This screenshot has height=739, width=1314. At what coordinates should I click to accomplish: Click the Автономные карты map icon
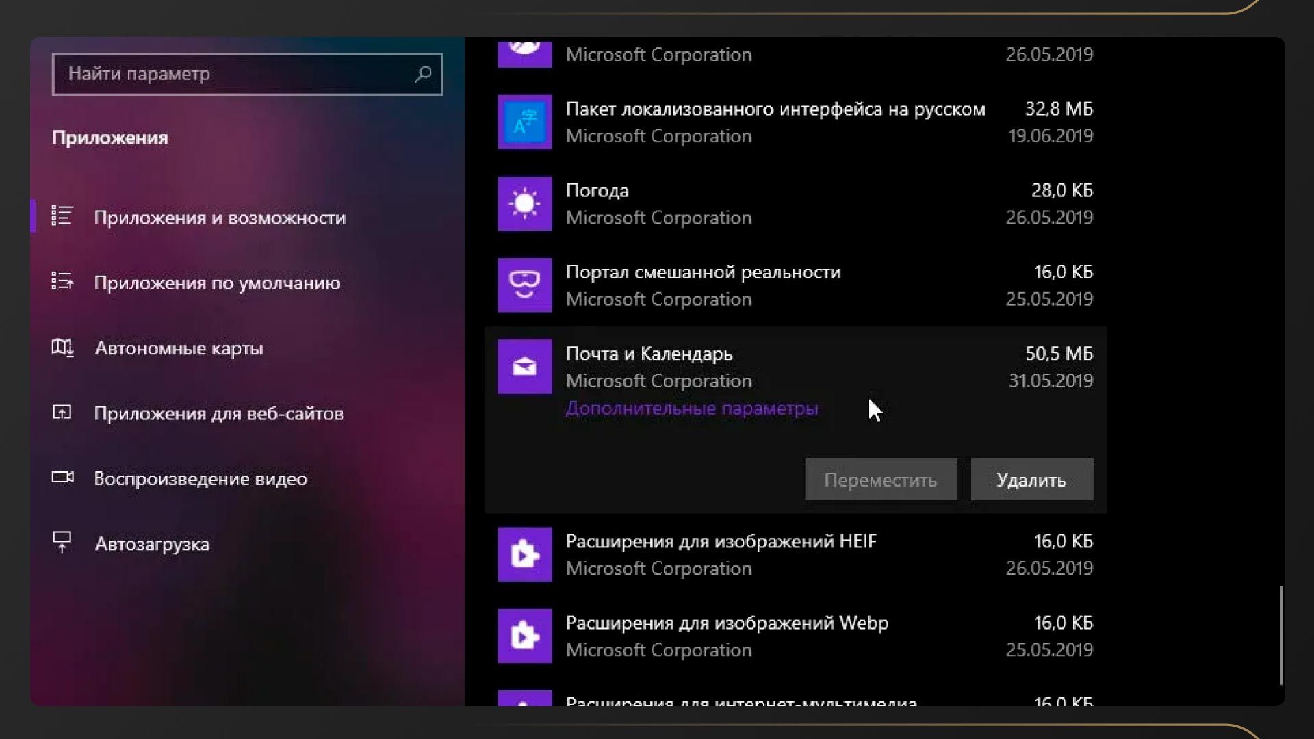tap(62, 348)
